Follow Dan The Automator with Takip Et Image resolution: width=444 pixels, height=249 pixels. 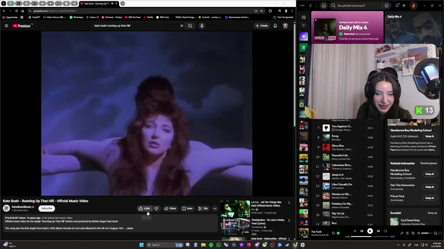pos(429,187)
